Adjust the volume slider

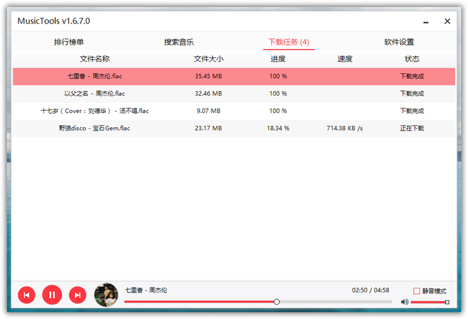click(x=429, y=302)
